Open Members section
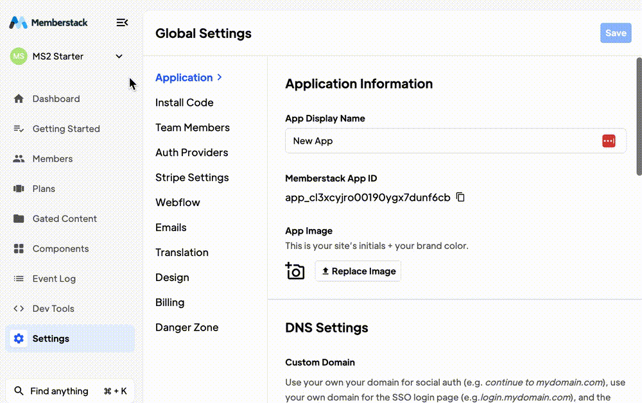642x403 pixels. pyautogui.click(x=53, y=159)
